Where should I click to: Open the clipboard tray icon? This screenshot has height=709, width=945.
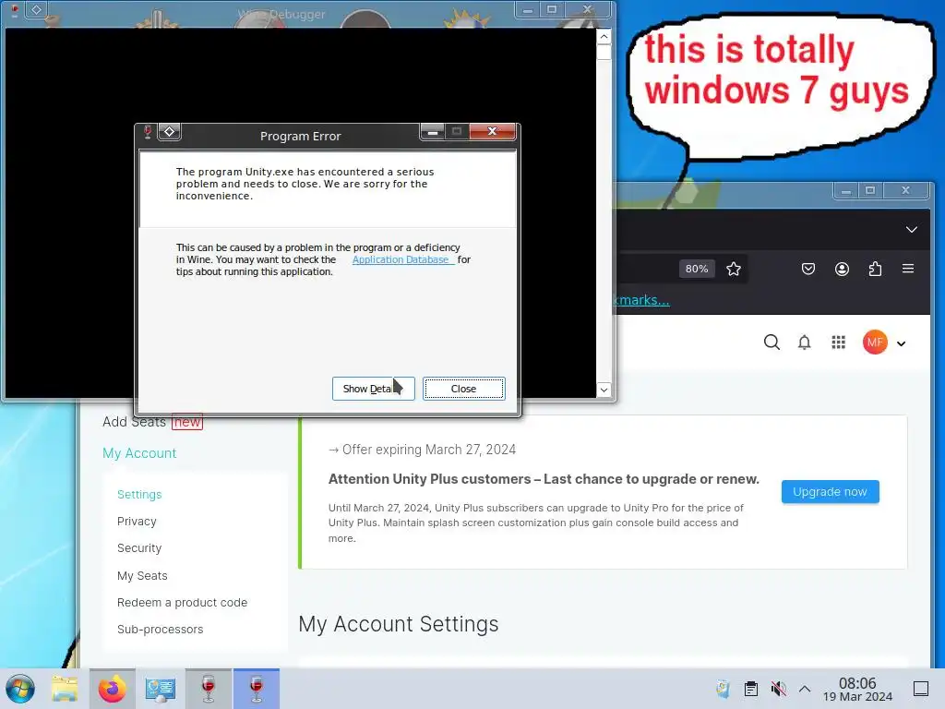751,689
